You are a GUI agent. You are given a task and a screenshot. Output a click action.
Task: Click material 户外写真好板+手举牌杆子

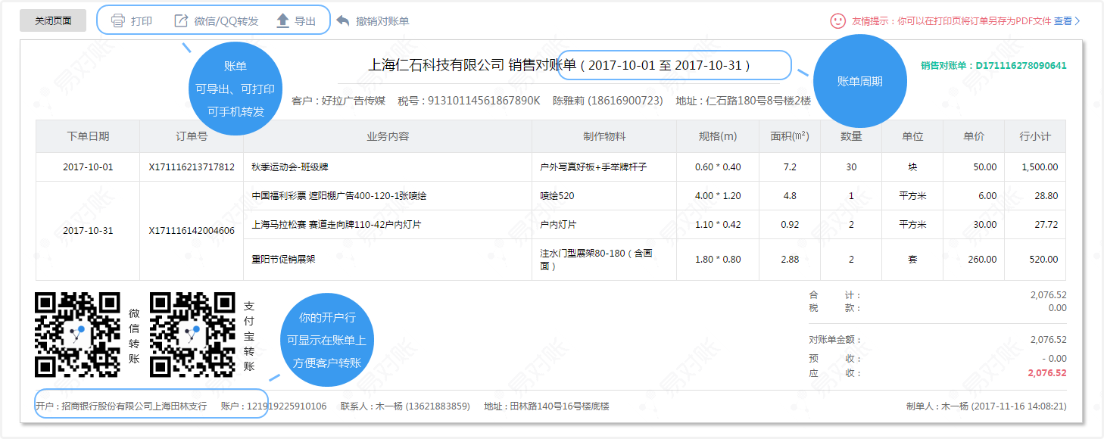(594, 167)
